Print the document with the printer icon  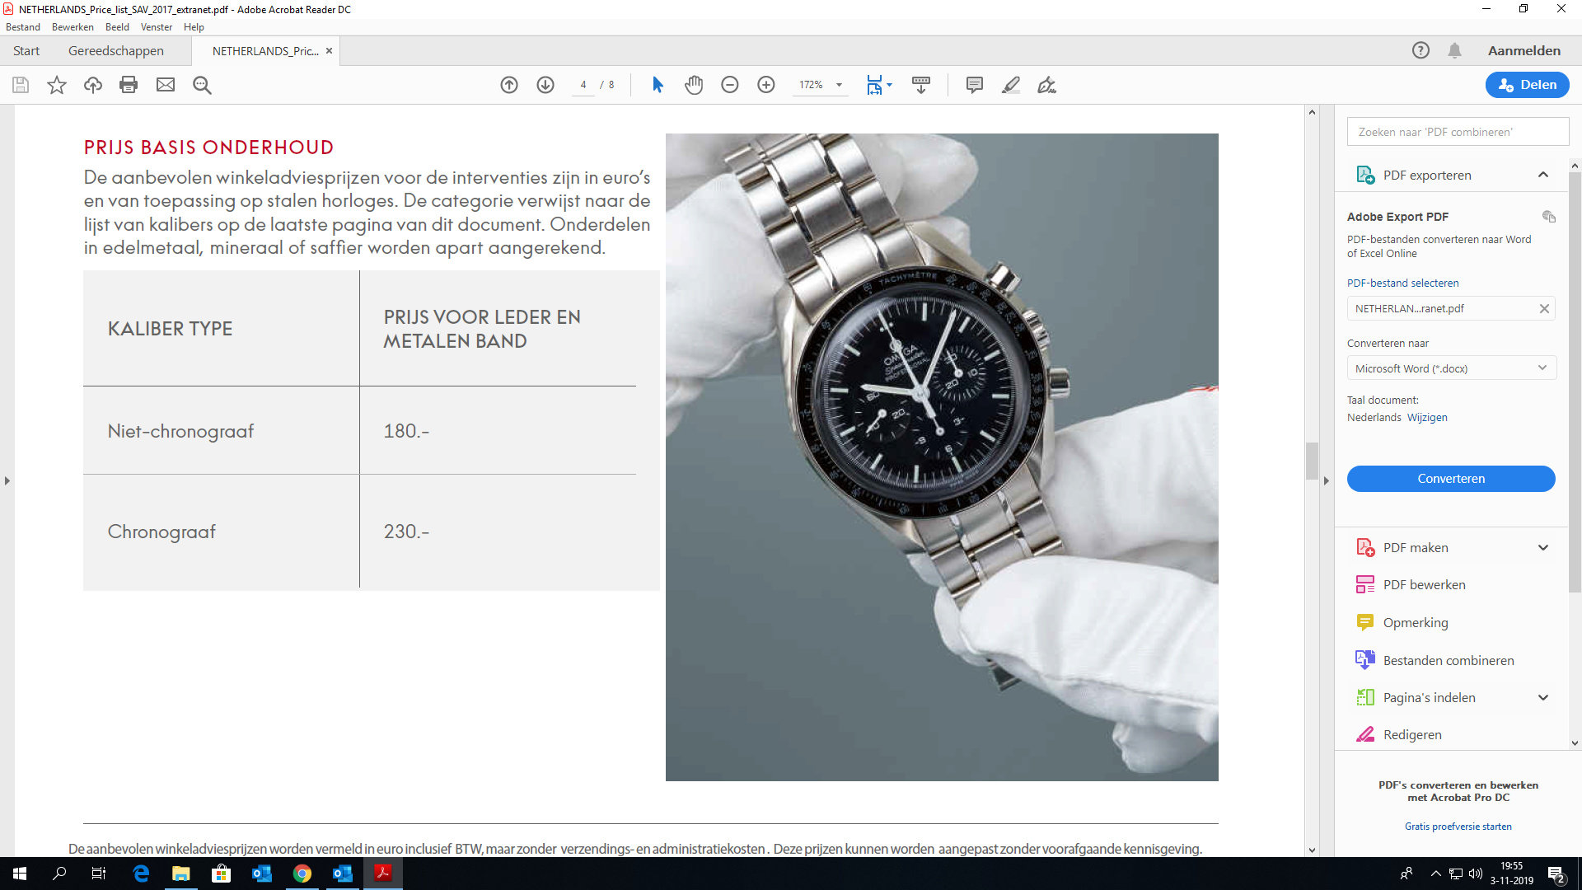pos(129,85)
